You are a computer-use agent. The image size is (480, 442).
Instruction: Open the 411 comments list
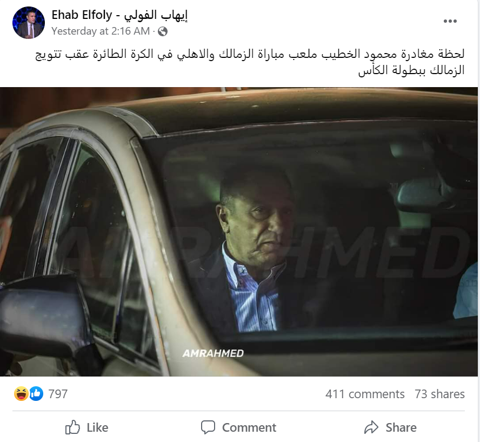pyautogui.click(x=365, y=394)
